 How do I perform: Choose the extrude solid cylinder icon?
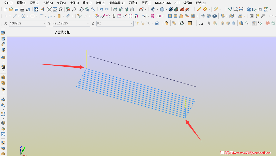click(x=59, y=16)
